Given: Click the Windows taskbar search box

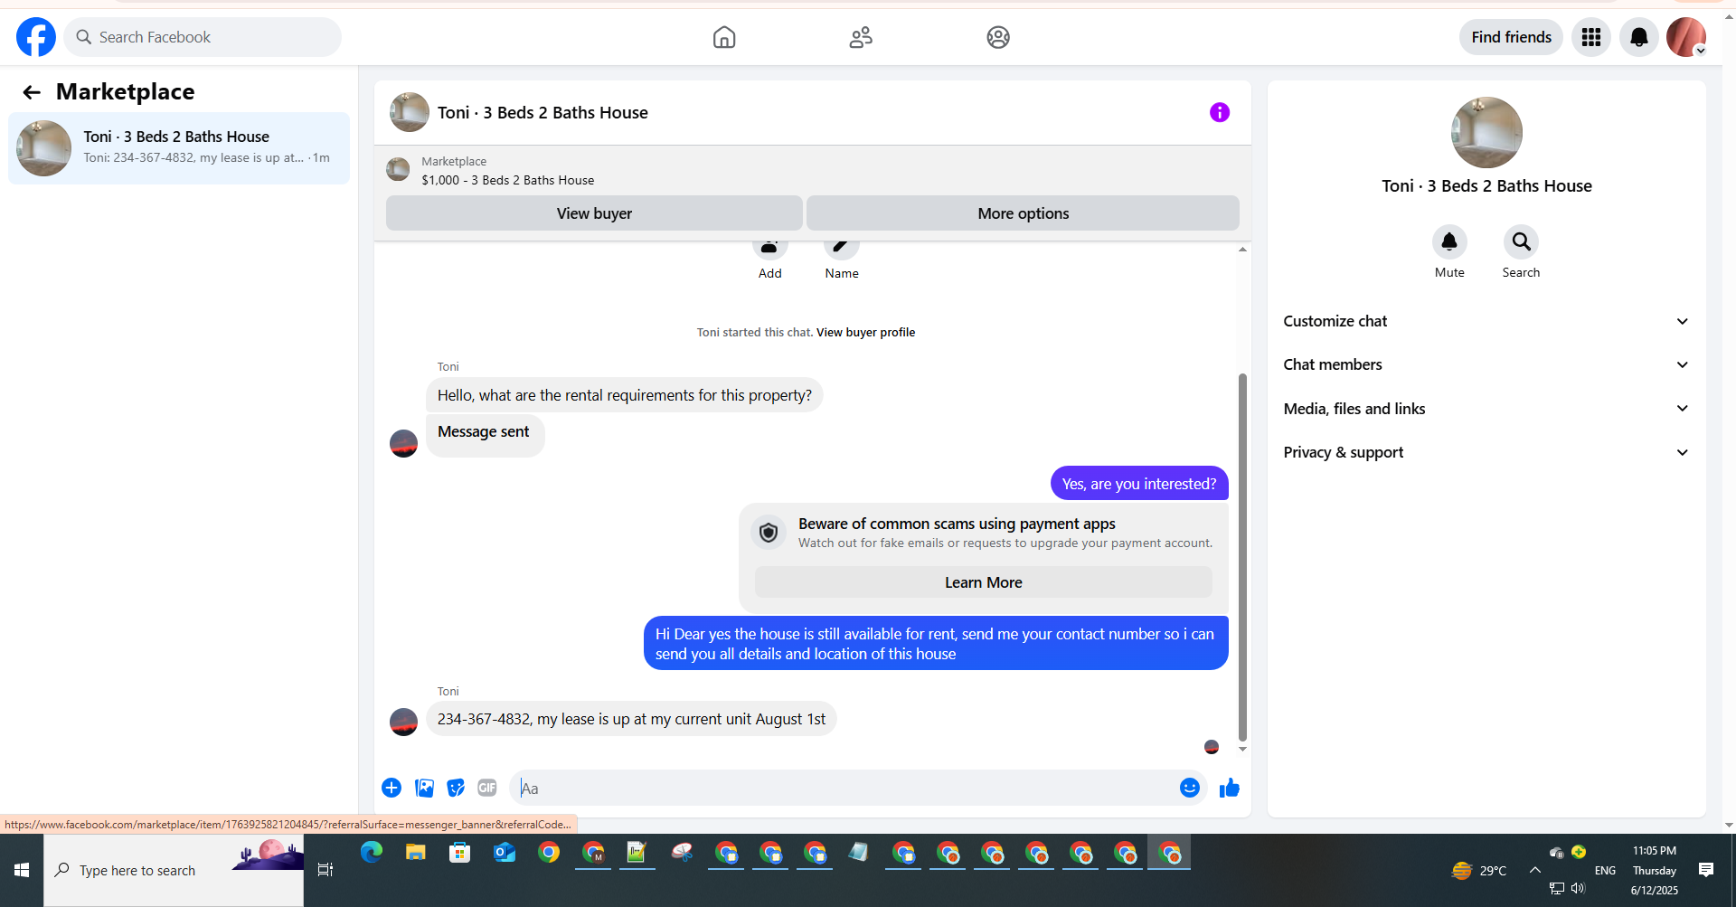Looking at the screenshot, I should click(x=174, y=870).
